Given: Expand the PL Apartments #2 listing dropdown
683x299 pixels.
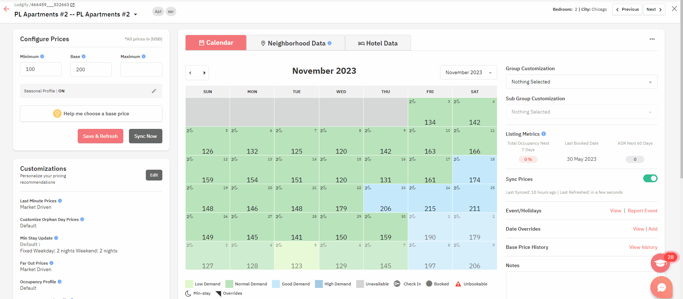Looking at the screenshot, I should point(135,14).
